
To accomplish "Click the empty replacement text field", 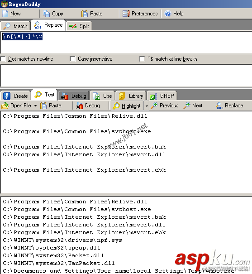I will pyautogui.click(x=126, y=76).
